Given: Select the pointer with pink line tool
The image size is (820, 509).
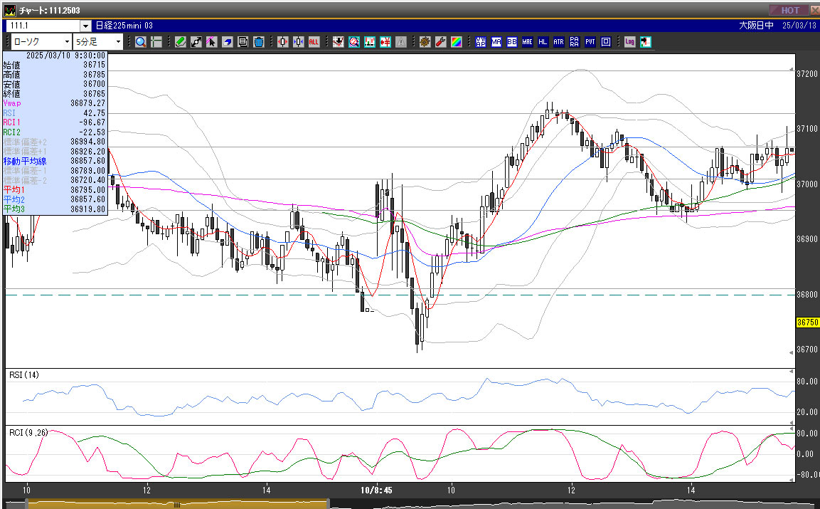Looking at the screenshot, I should 211,42.
